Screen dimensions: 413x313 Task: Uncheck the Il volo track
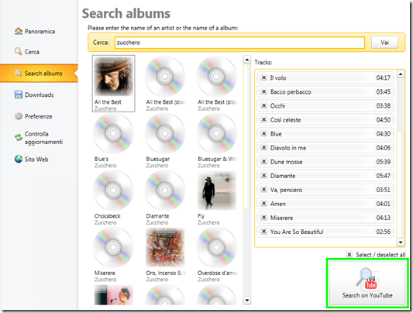pyautogui.click(x=263, y=77)
